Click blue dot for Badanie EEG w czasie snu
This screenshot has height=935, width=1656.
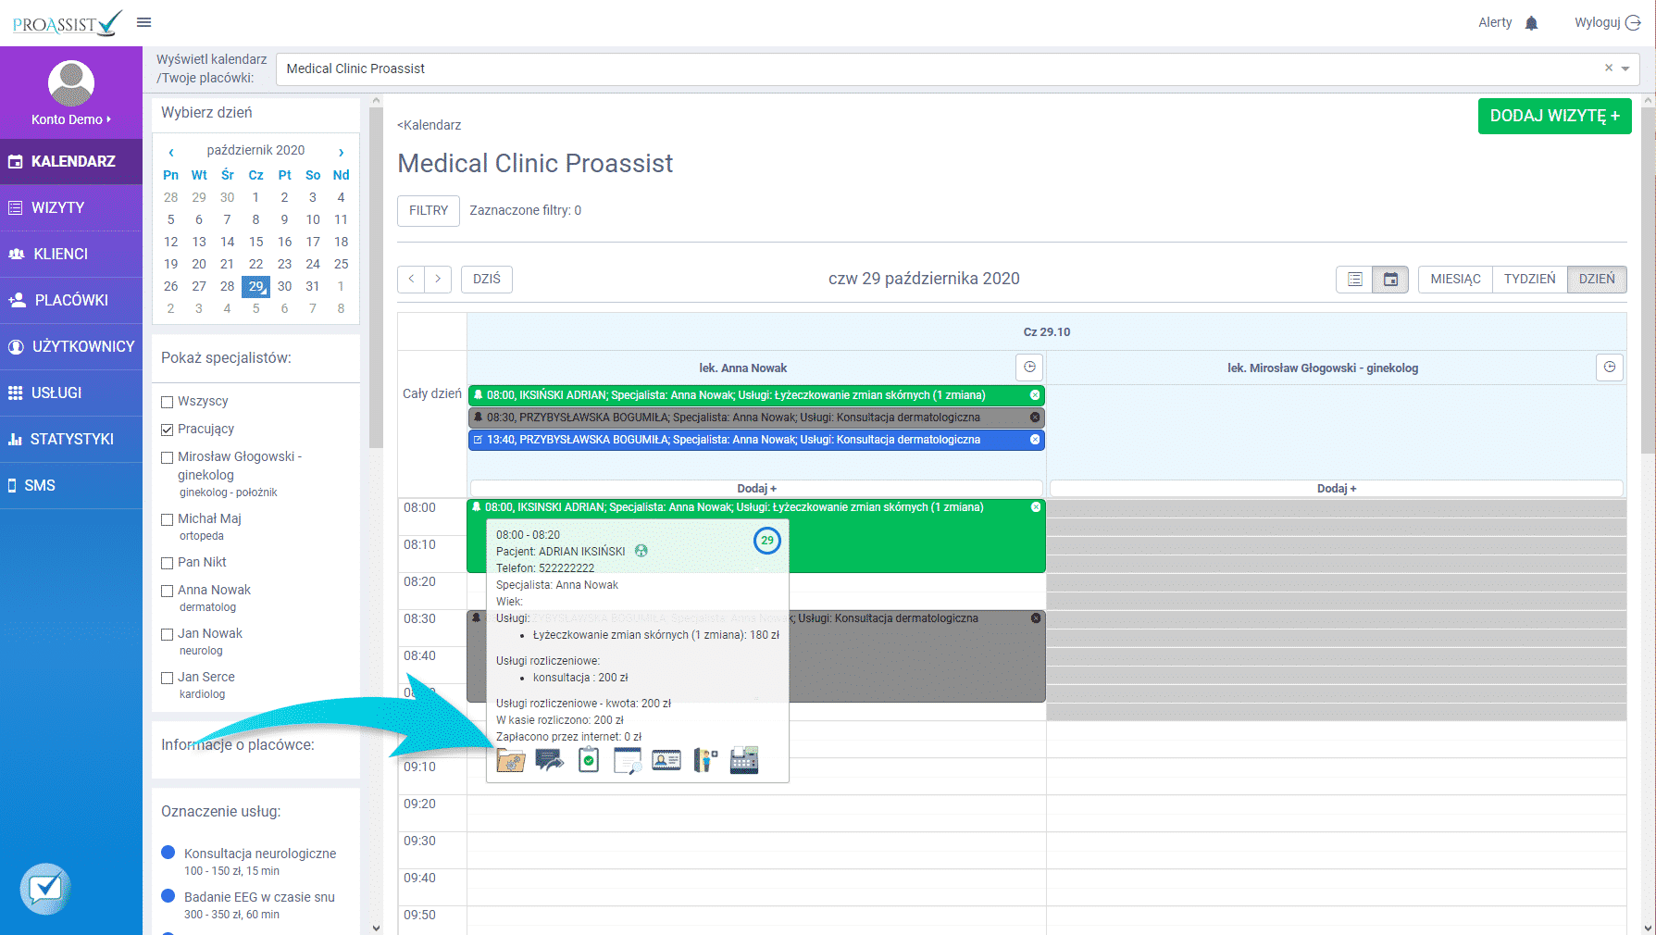[168, 896]
